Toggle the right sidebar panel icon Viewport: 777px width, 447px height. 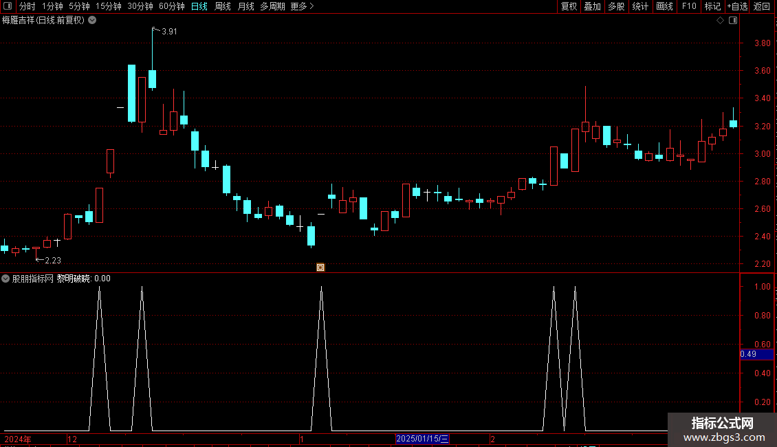pos(733,21)
